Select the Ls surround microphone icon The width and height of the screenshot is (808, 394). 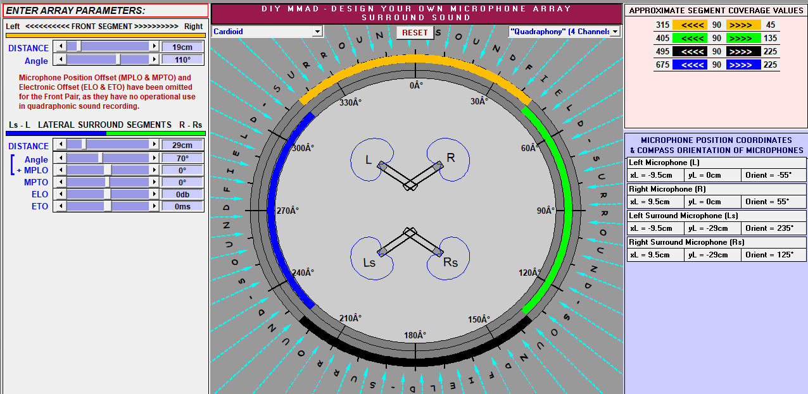click(x=382, y=252)
